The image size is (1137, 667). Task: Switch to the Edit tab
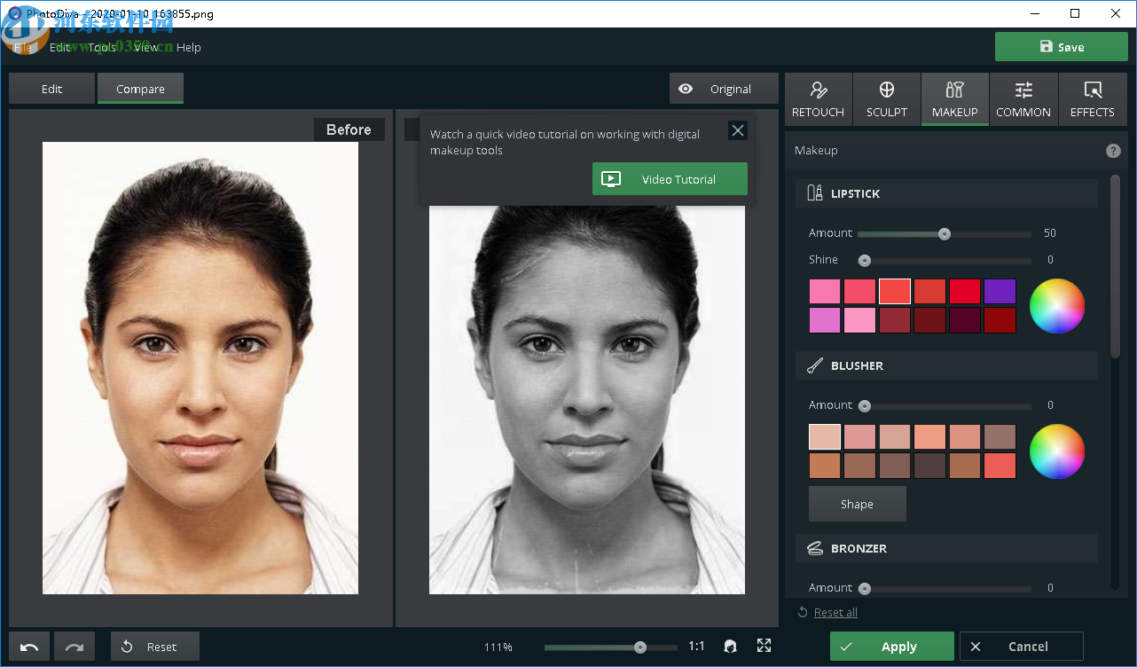click(51, 89)
